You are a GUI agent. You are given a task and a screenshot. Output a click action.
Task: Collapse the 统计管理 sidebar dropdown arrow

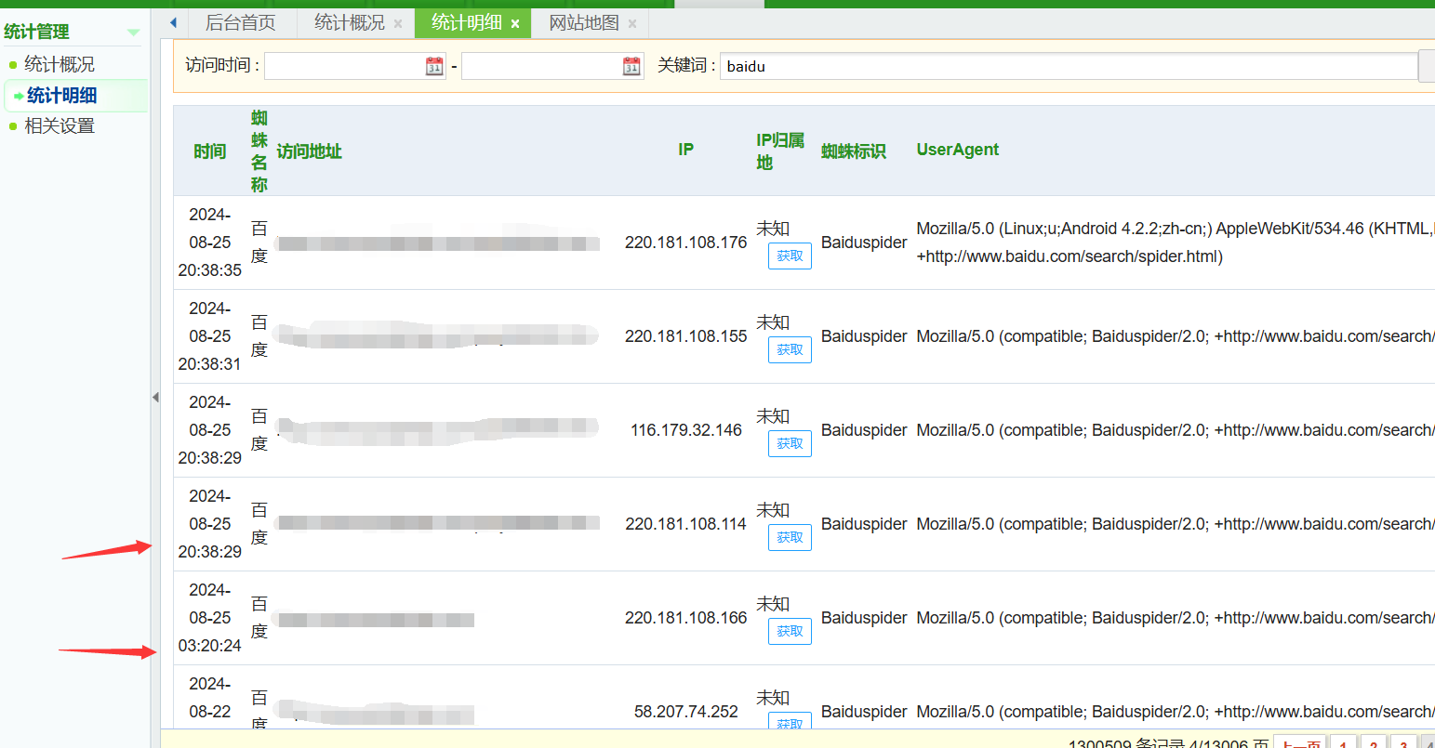[x=133, y=33]
